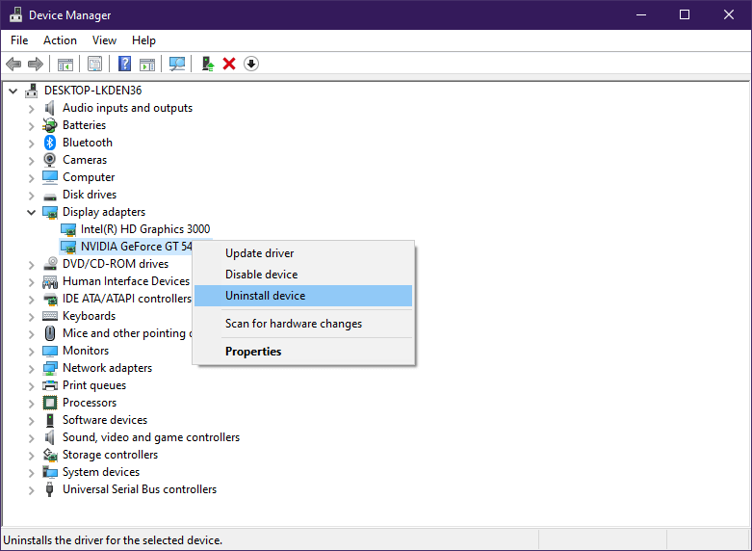
Task: Select the System devices label
Action: click(101, 472)
